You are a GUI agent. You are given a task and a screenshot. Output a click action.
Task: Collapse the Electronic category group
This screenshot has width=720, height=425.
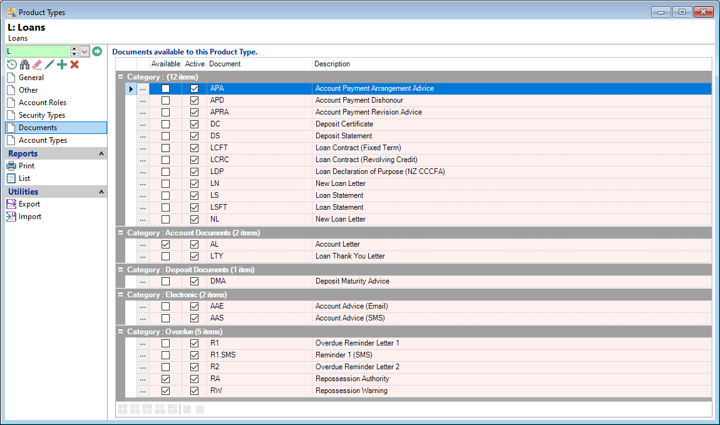point(121,295)
